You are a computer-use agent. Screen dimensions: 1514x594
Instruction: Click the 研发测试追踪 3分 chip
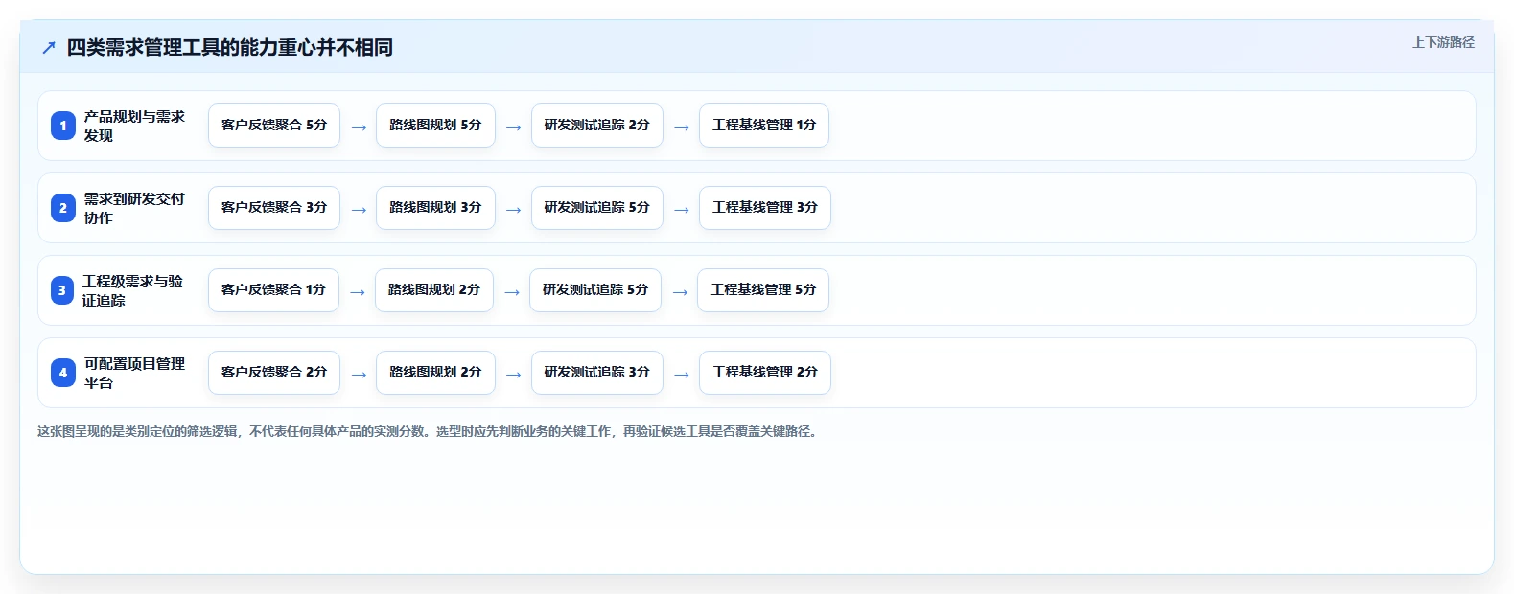point(596,373)
